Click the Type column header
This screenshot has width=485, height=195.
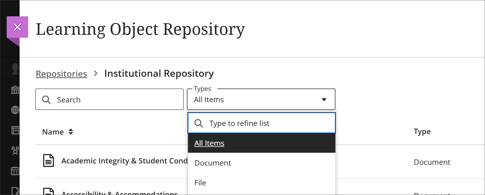(422, 132)
